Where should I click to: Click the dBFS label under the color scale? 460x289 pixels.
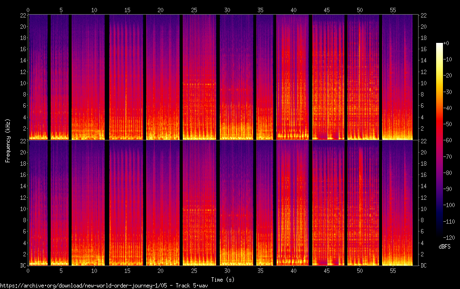click(444, 247)
